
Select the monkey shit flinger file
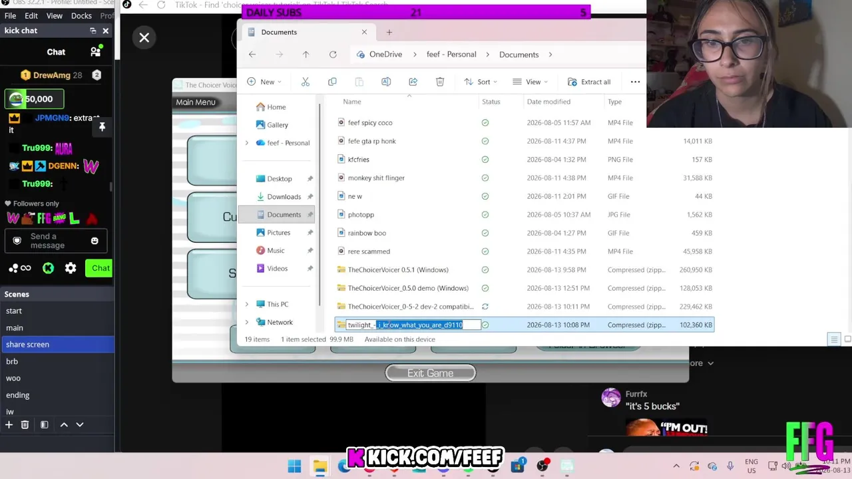coord(525,178)
